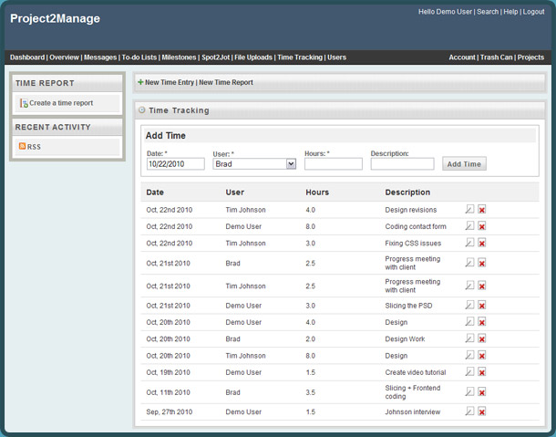Collapse the Time Tracking panel toggle

[x=142, y=110]
